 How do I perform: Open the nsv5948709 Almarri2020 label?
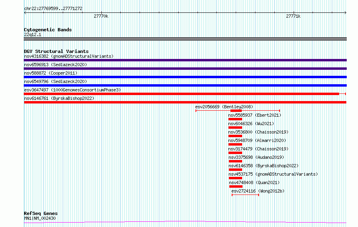click(x=257, y=140)
